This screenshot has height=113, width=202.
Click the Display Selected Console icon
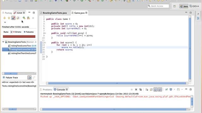click(x=171, y=89)
